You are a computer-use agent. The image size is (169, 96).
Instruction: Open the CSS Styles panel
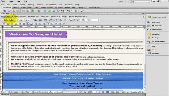click(x=154, y=22)
